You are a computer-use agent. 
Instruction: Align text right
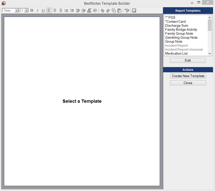(x=61, y=10)
